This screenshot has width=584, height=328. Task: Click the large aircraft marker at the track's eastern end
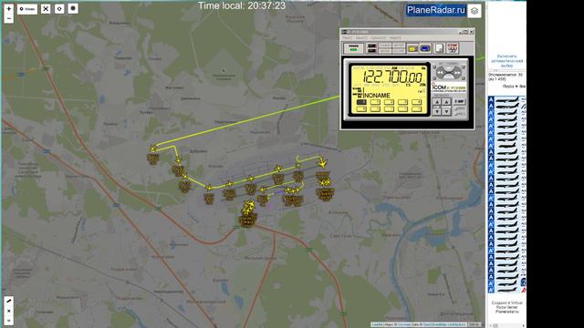tap(322, 163)
